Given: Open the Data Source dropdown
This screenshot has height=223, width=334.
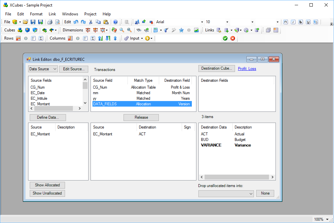Looking at the screenshot, I should pyautogui.click(x=43, y=69).
